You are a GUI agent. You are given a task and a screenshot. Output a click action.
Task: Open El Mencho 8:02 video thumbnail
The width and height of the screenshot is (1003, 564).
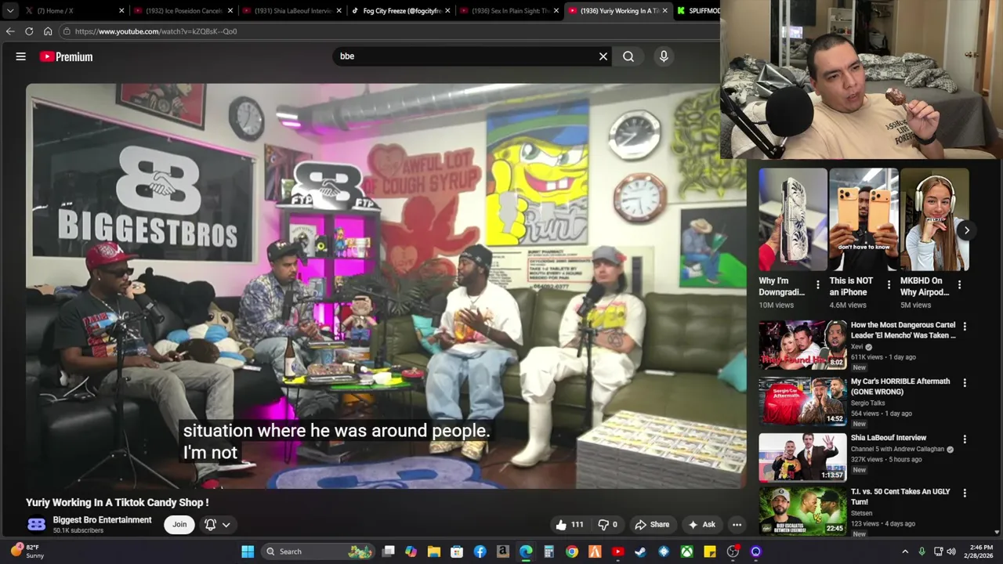click(802, 345)
